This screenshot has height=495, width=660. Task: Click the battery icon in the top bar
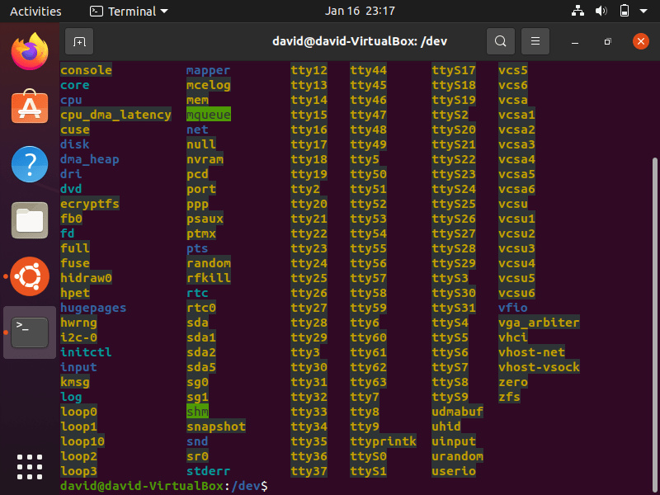(625, 12)
